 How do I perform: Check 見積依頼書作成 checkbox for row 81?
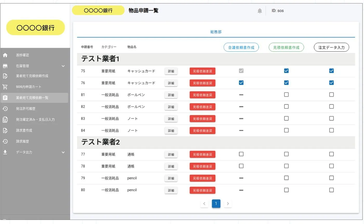(286, 95)
